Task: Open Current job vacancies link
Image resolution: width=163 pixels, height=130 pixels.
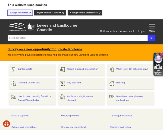Action: [121, 116]
